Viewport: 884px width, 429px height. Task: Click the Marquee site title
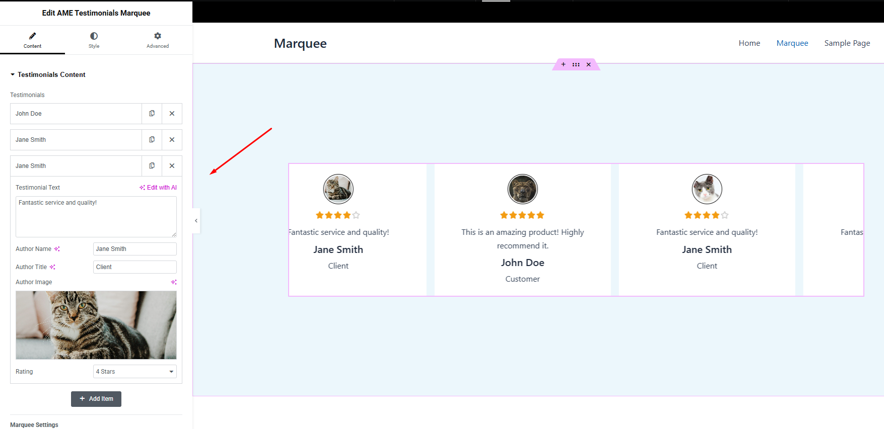(300, 44)
